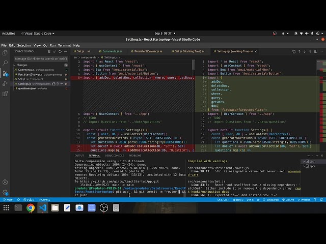Viewport: 326px width, 244px height.
Task: Toggle whitespace trimming icon in diff toolbar
Action: pos(310,51)
